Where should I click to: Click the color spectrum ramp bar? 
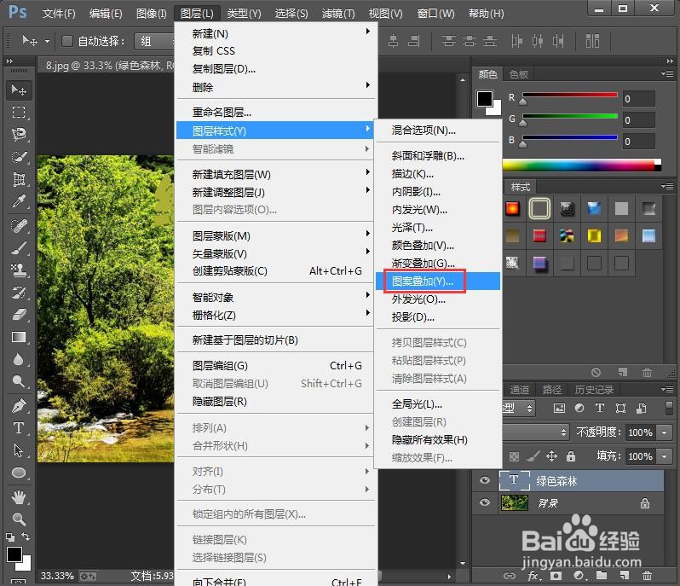(x=582, y=165)
